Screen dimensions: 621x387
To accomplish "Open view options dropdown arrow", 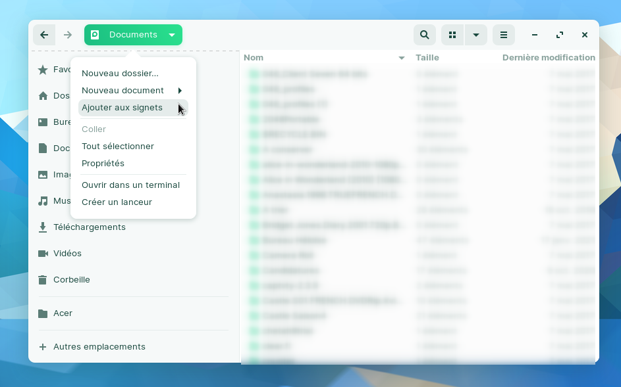I will point(476,35).
